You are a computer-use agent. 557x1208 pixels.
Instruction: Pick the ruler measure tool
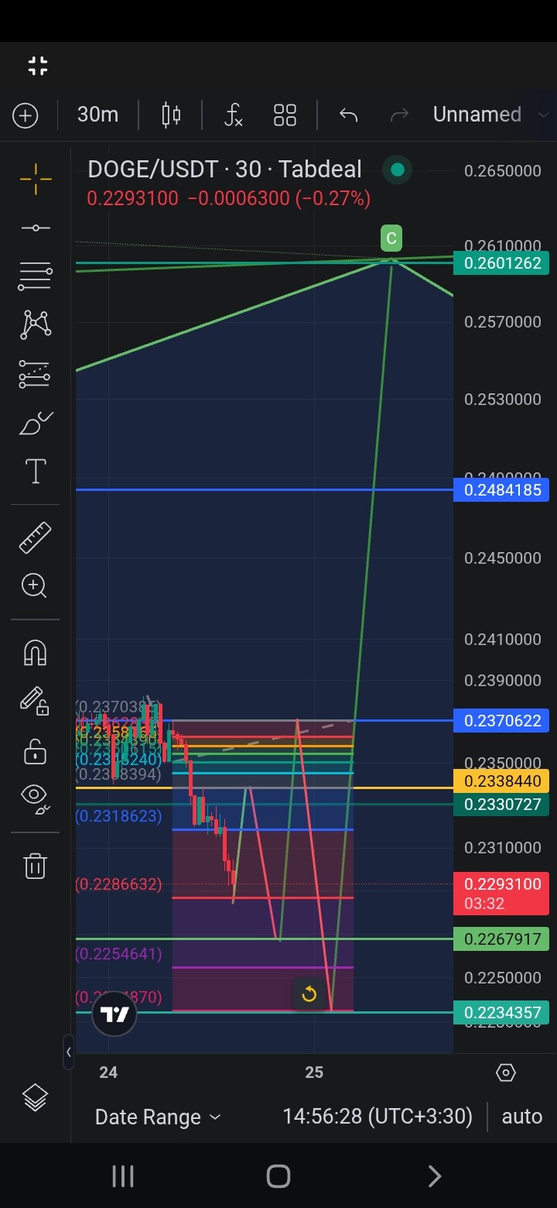click(36, 537)
